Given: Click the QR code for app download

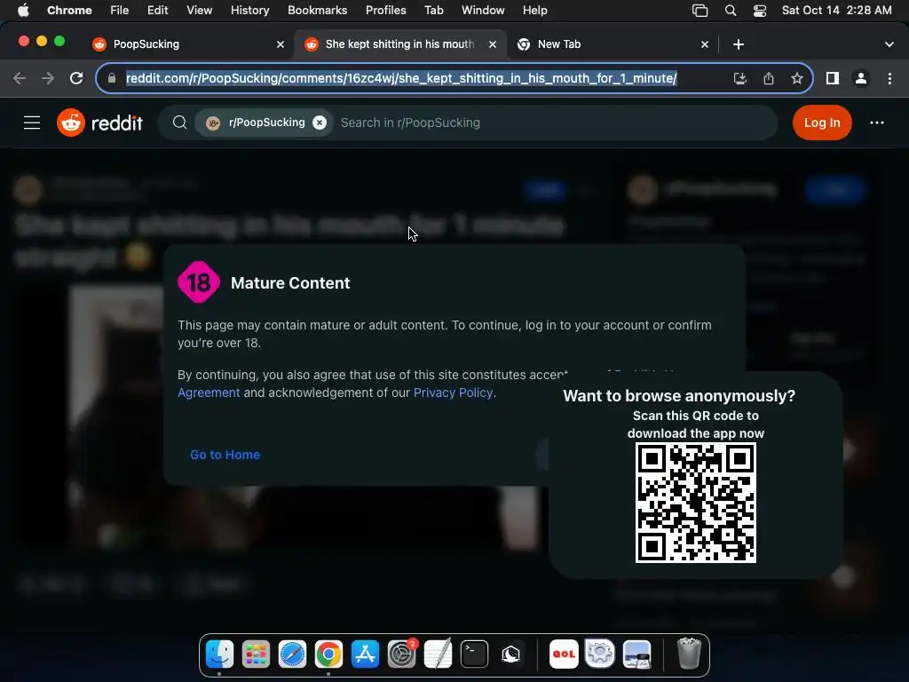Looking at the screenshot, I should click(x=696, y=503).
